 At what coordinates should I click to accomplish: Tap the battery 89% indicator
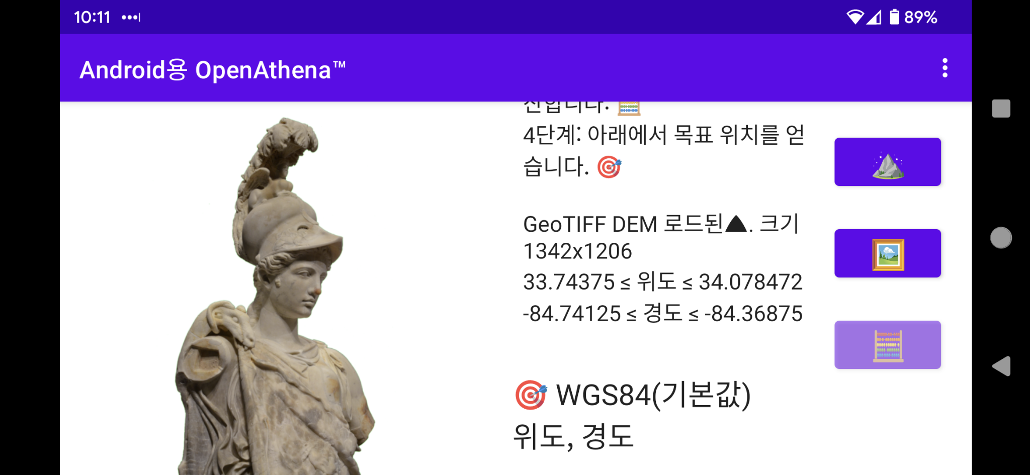point(913,17)
